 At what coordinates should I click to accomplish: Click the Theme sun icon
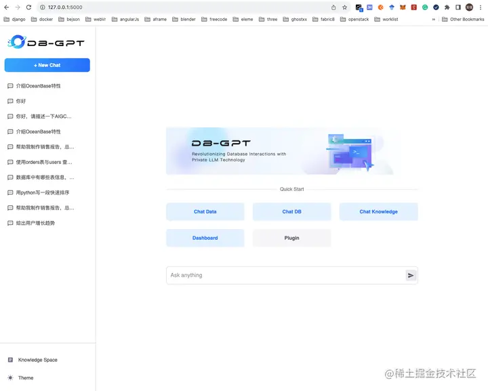(10, 377)
